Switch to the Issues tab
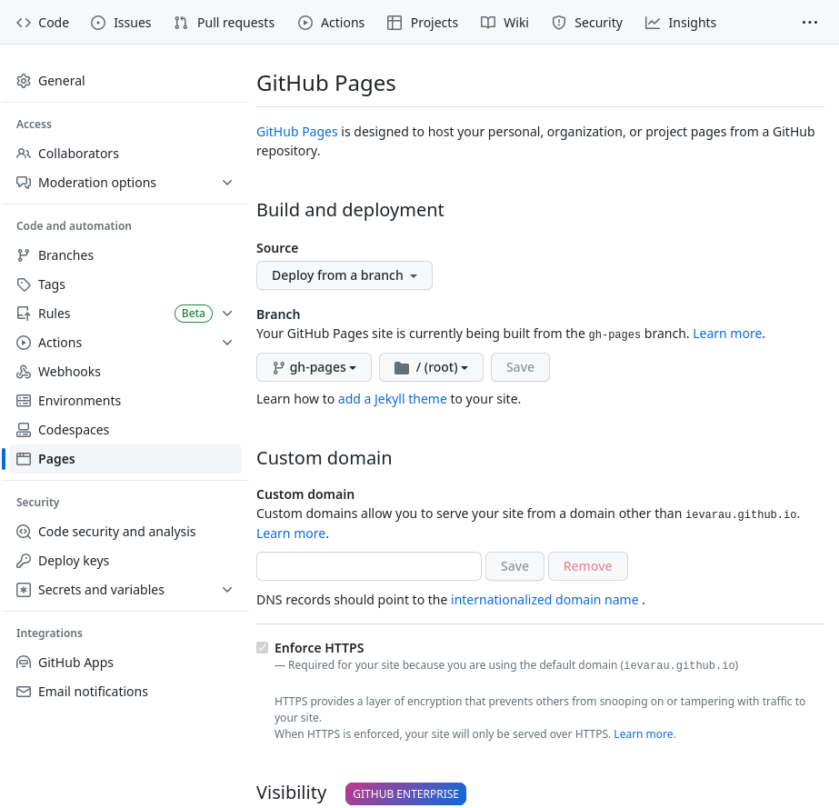This screenshot has height=808, width=839. [x=121, y=23]
